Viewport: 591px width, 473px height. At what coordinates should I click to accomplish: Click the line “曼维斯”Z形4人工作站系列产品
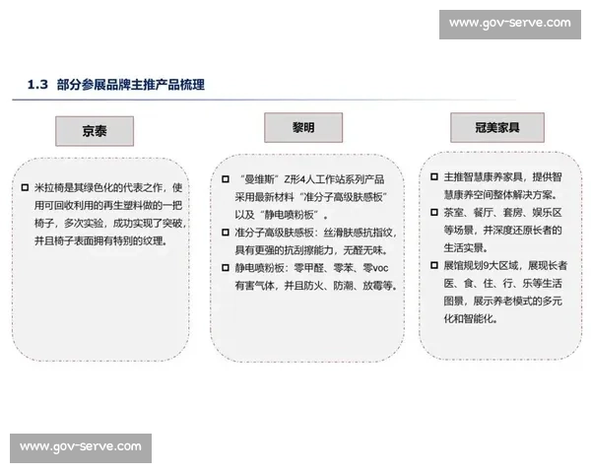pos(312,179)
